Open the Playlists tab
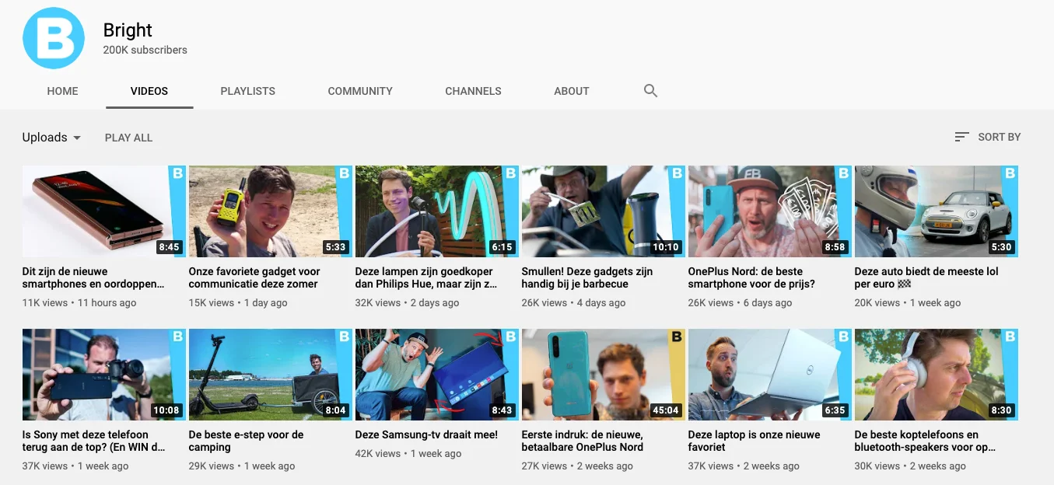The width and height of the screenshot is (1054, 485). pos(247,91)
